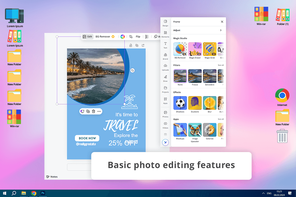Show more Magic Studio tools arrow

point(223,49)
